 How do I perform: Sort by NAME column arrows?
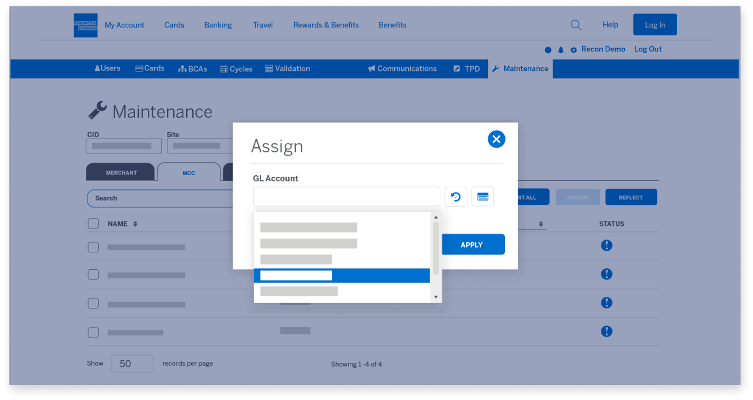point(135,224)
